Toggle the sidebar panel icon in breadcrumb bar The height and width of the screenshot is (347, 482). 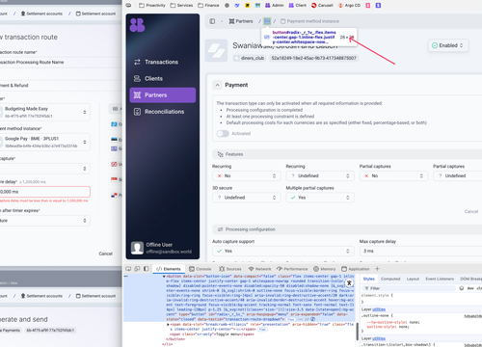pos(212,21)
